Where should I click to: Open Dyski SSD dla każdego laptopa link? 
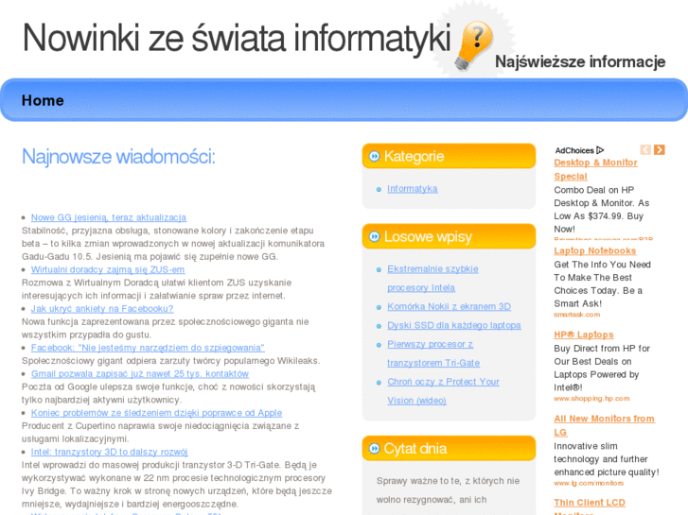[x=453, y=325]
